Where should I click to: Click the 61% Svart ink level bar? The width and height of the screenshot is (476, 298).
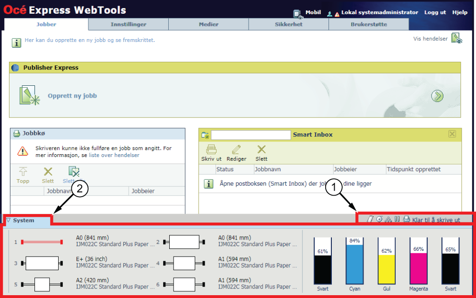tap(322, 261)
